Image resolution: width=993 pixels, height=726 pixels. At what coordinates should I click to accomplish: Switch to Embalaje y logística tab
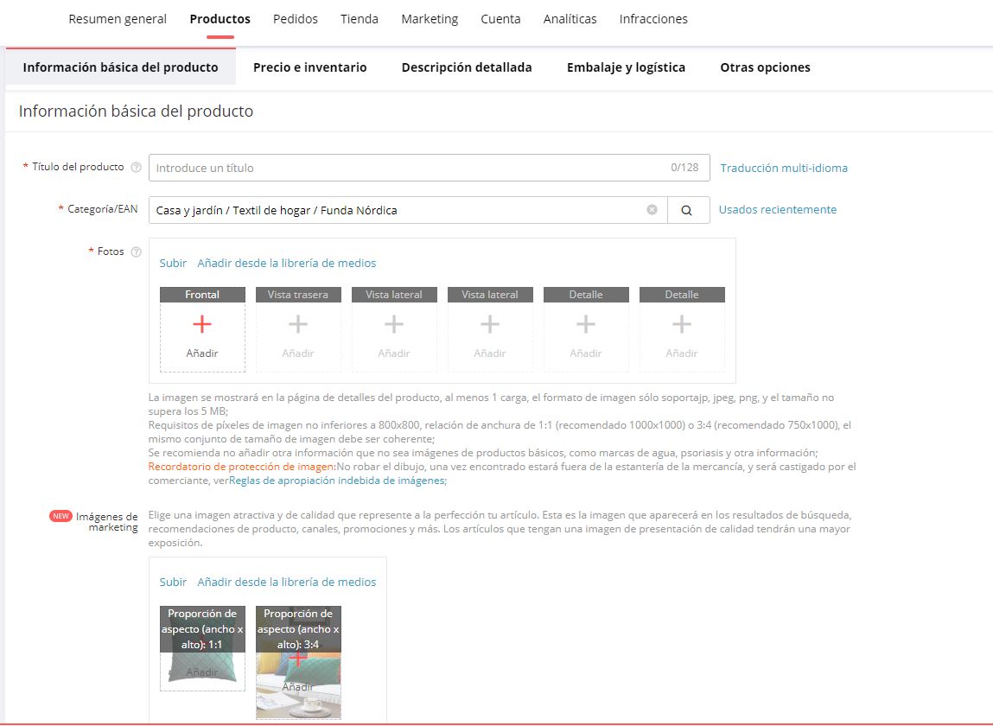point(626,67)
